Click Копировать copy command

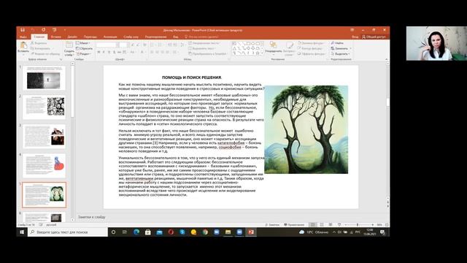(x=40, y=48)
